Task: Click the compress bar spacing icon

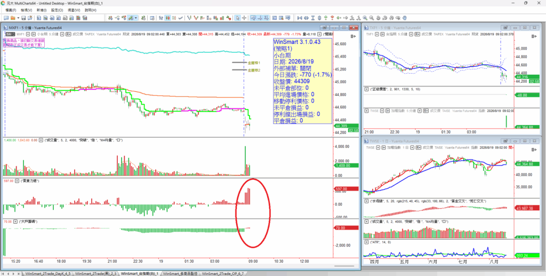Action: click(x=300, y=18)
